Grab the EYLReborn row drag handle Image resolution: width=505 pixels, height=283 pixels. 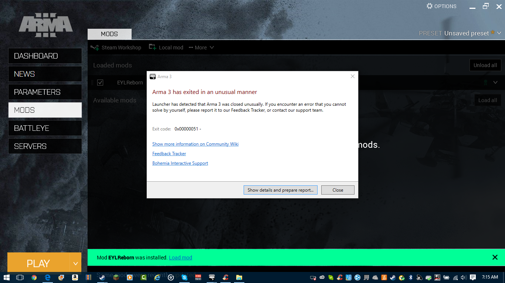92,83
